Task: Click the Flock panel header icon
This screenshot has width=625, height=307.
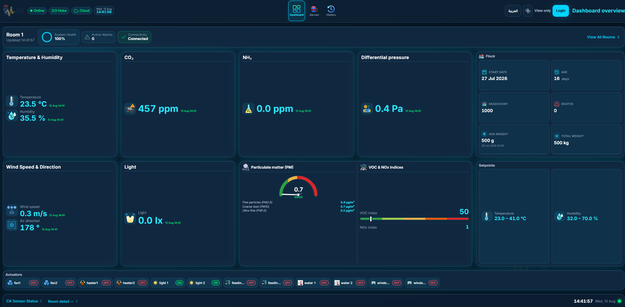Action: [x=481, y=56]
